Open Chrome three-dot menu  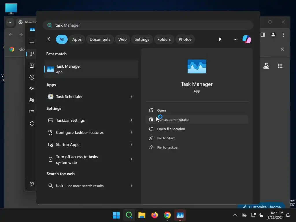point(283,35)
